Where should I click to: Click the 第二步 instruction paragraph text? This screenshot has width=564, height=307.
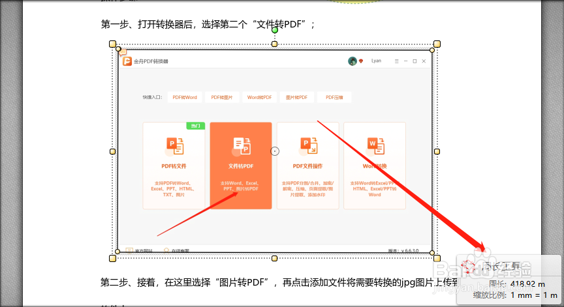tap(279, 283)
